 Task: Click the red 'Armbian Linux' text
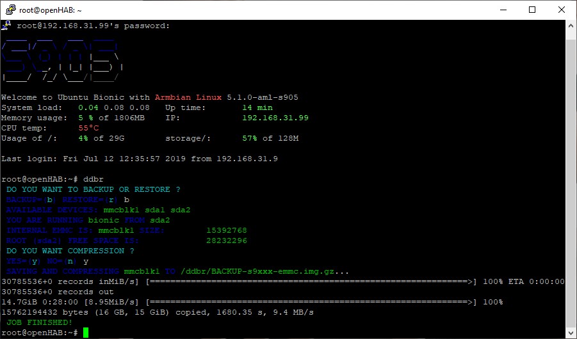coord(188,97)
